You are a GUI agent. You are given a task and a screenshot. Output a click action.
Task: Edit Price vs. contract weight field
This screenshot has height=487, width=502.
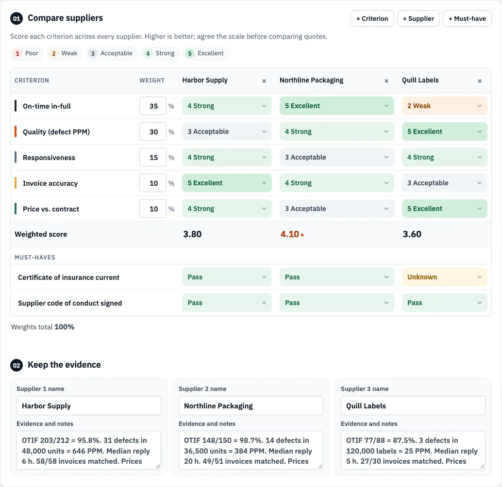[x=153, y=209]
